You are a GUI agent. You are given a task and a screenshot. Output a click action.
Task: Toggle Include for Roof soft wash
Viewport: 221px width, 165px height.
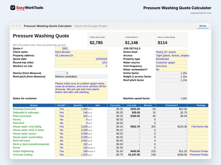point(62,140)
